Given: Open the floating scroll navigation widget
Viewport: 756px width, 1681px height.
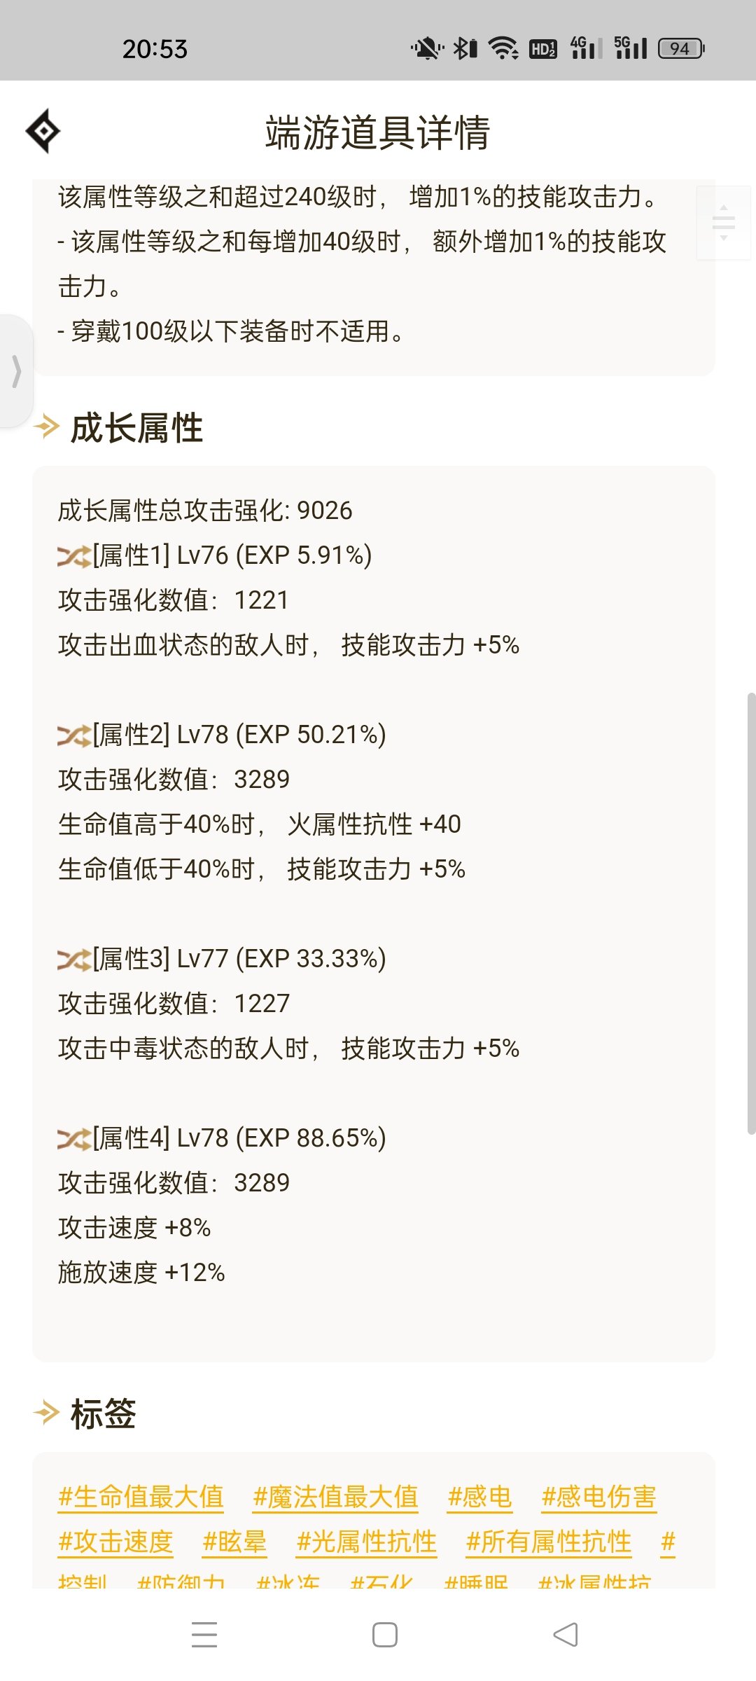Looking at the screenshot, I should (724, 223).
